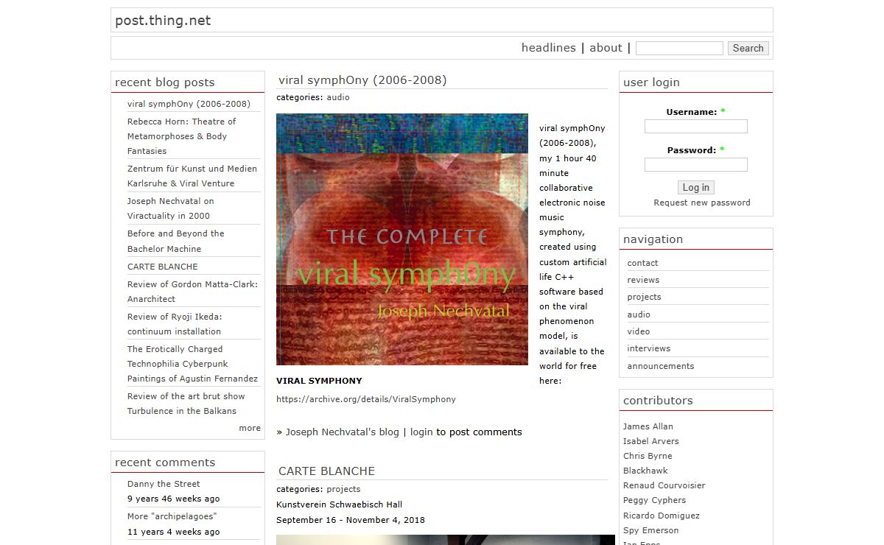Screen dimensions: 884x545
Task: Select the audio category under viral symphOny
Action: click(x=338, y=97)
